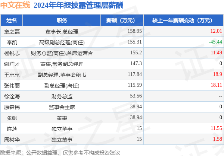Click the change value 12.01

pos(216,31)
